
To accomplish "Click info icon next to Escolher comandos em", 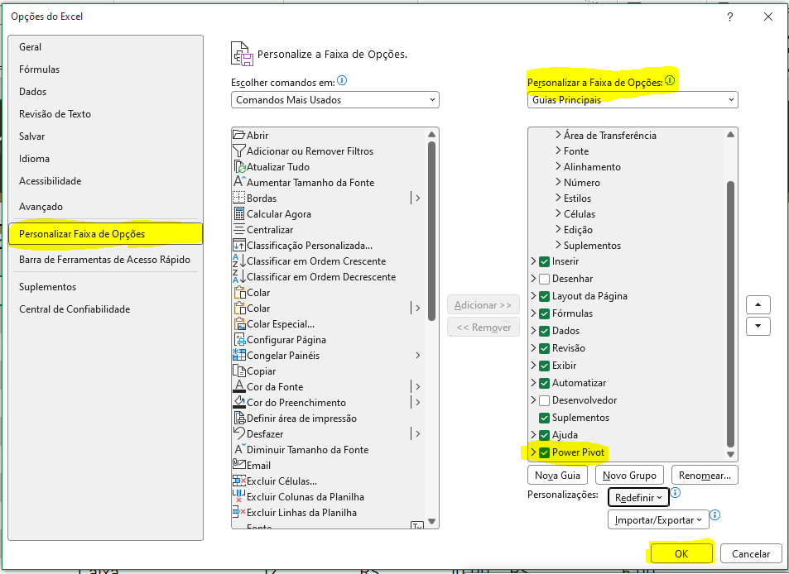I will tap(342, 80).
